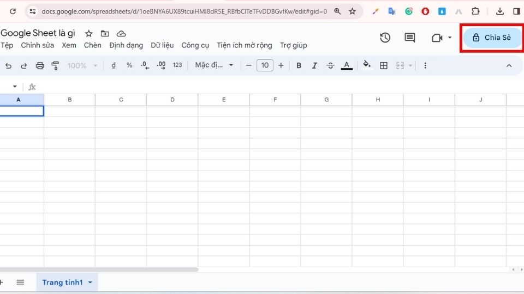Viewport: 524px width, 294px height.
Task: Select column H header
Action: [x=378, y=100]
